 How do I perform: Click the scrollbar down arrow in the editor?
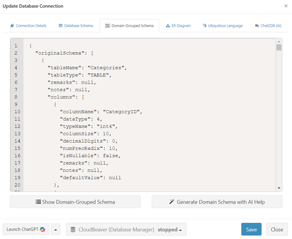coord(279,188)
